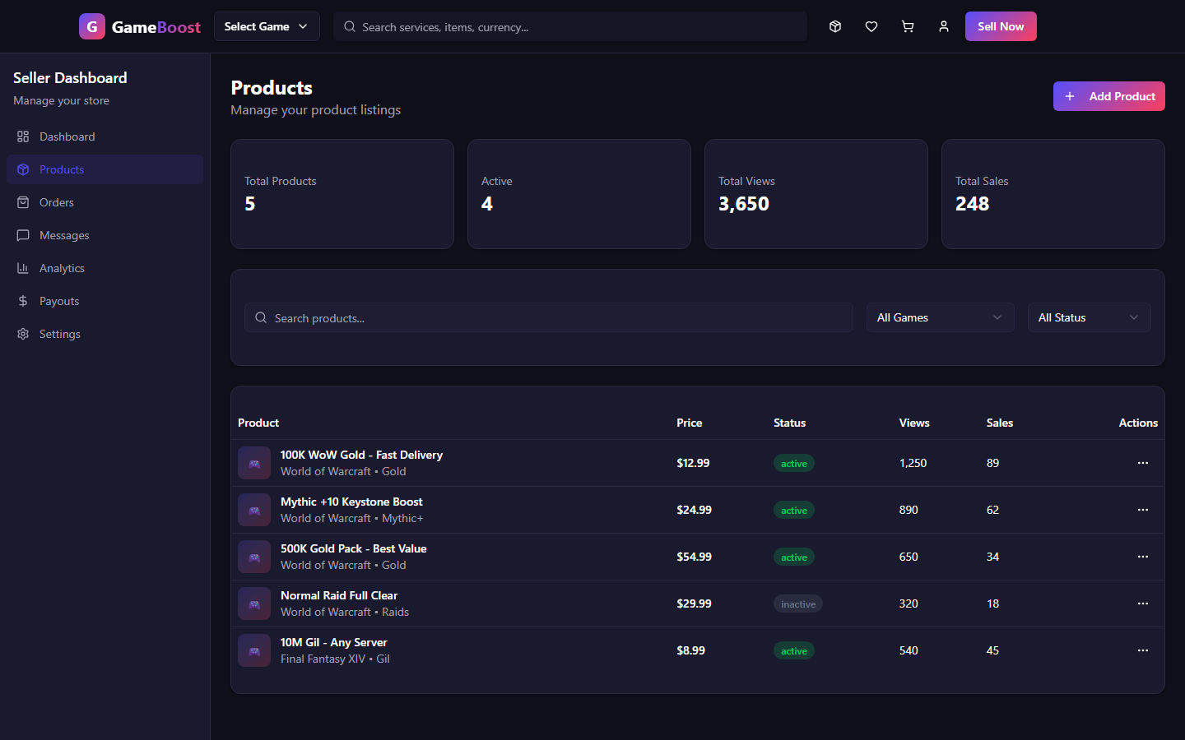Open the All Status filter dropdown
1185x740 pixels.
(1089, 317)
